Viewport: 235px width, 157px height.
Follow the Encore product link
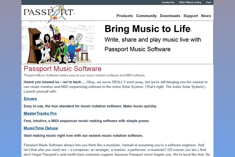tap(30, 99)
